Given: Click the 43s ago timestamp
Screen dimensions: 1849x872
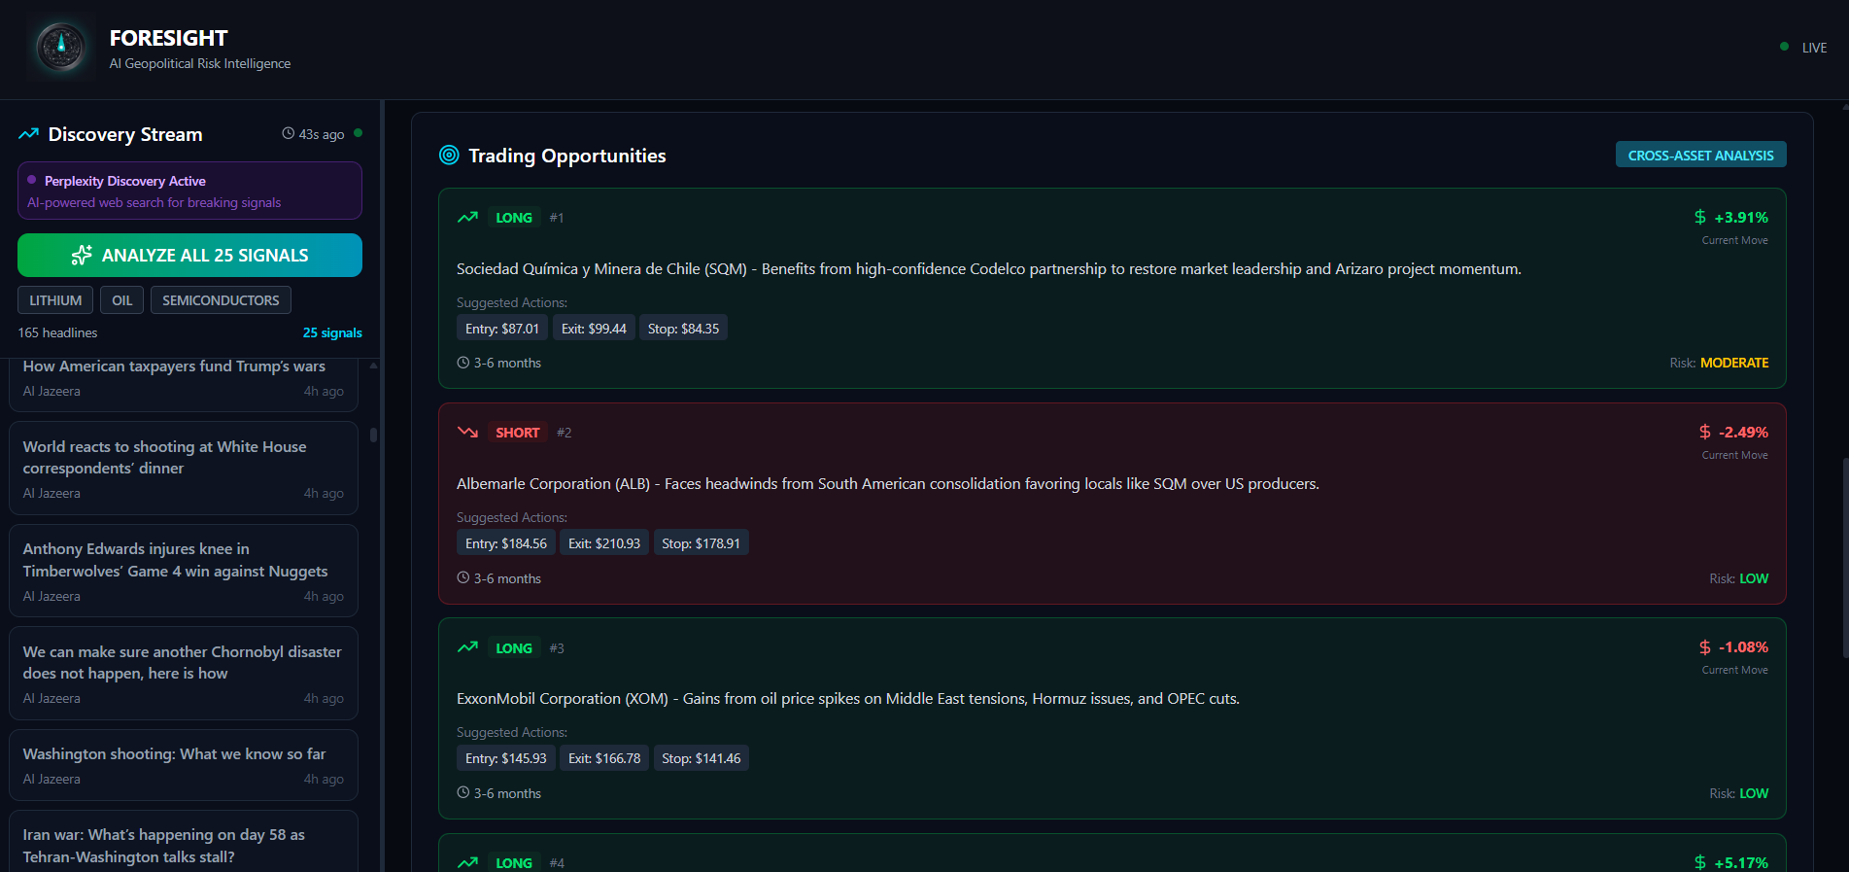Looking at the screenshot, I should click(x=322, y=134).
